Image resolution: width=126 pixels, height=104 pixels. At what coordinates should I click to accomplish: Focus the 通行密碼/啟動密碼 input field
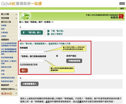pos(32,61)
